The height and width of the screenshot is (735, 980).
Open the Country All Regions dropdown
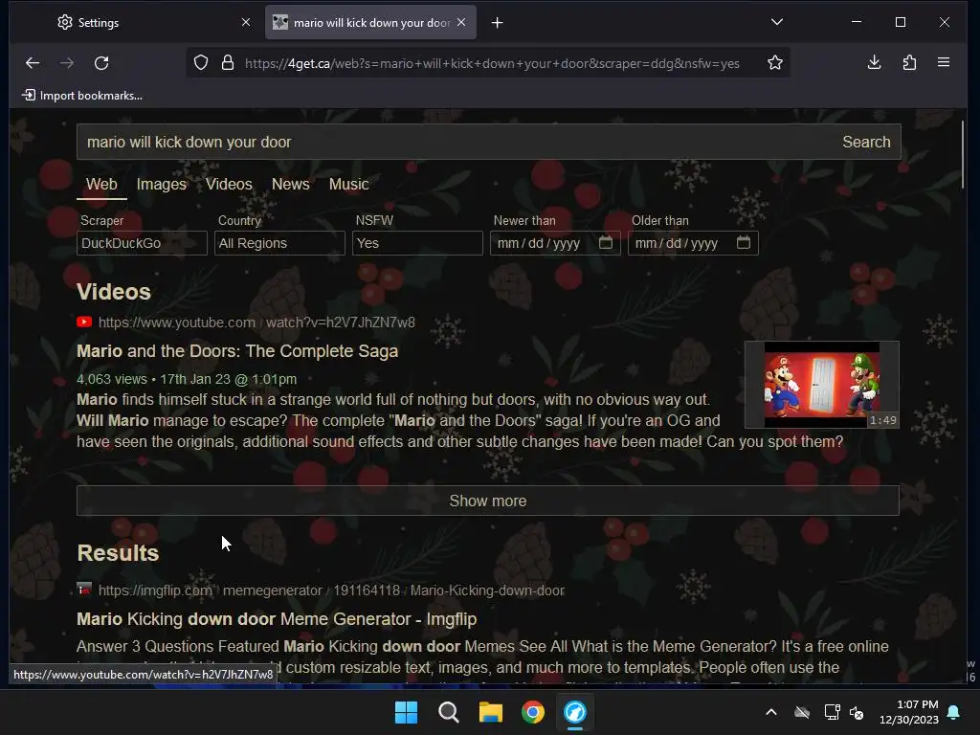(x=279, y=243)
